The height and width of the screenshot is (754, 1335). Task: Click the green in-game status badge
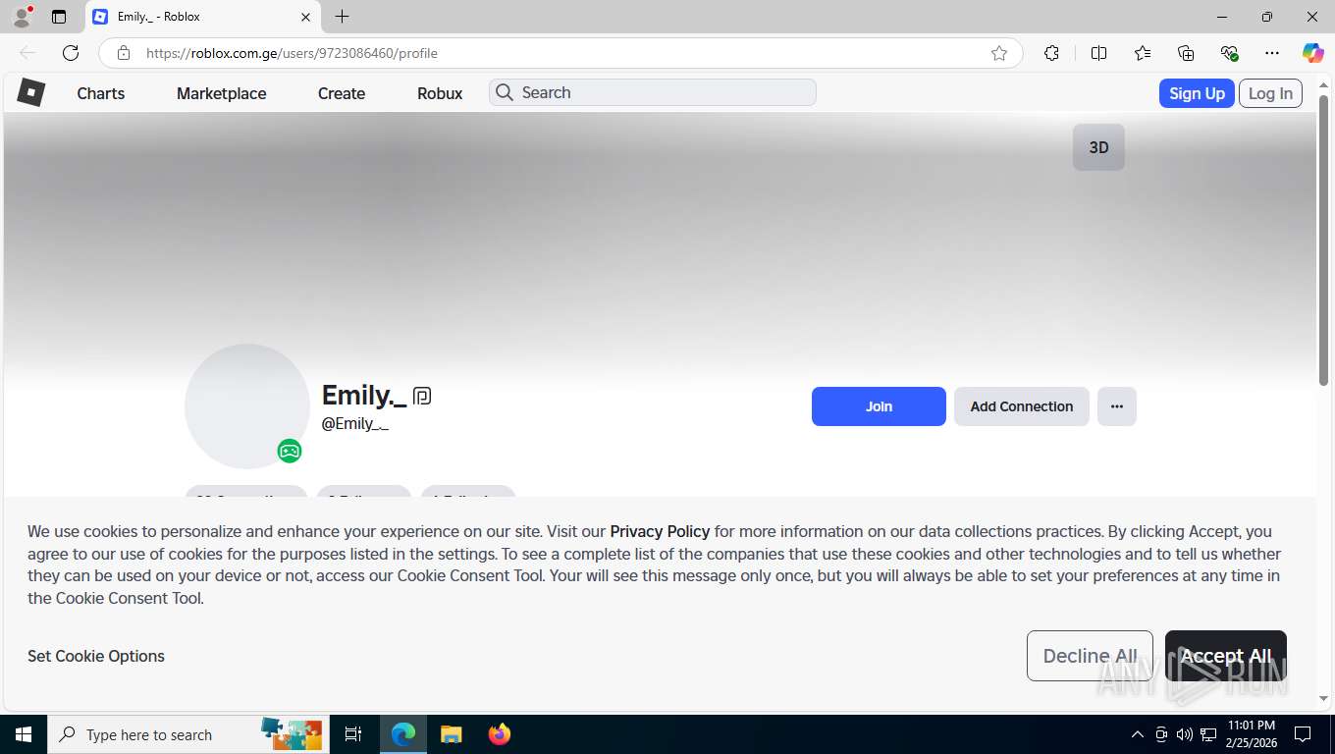(x=290, y=451)
